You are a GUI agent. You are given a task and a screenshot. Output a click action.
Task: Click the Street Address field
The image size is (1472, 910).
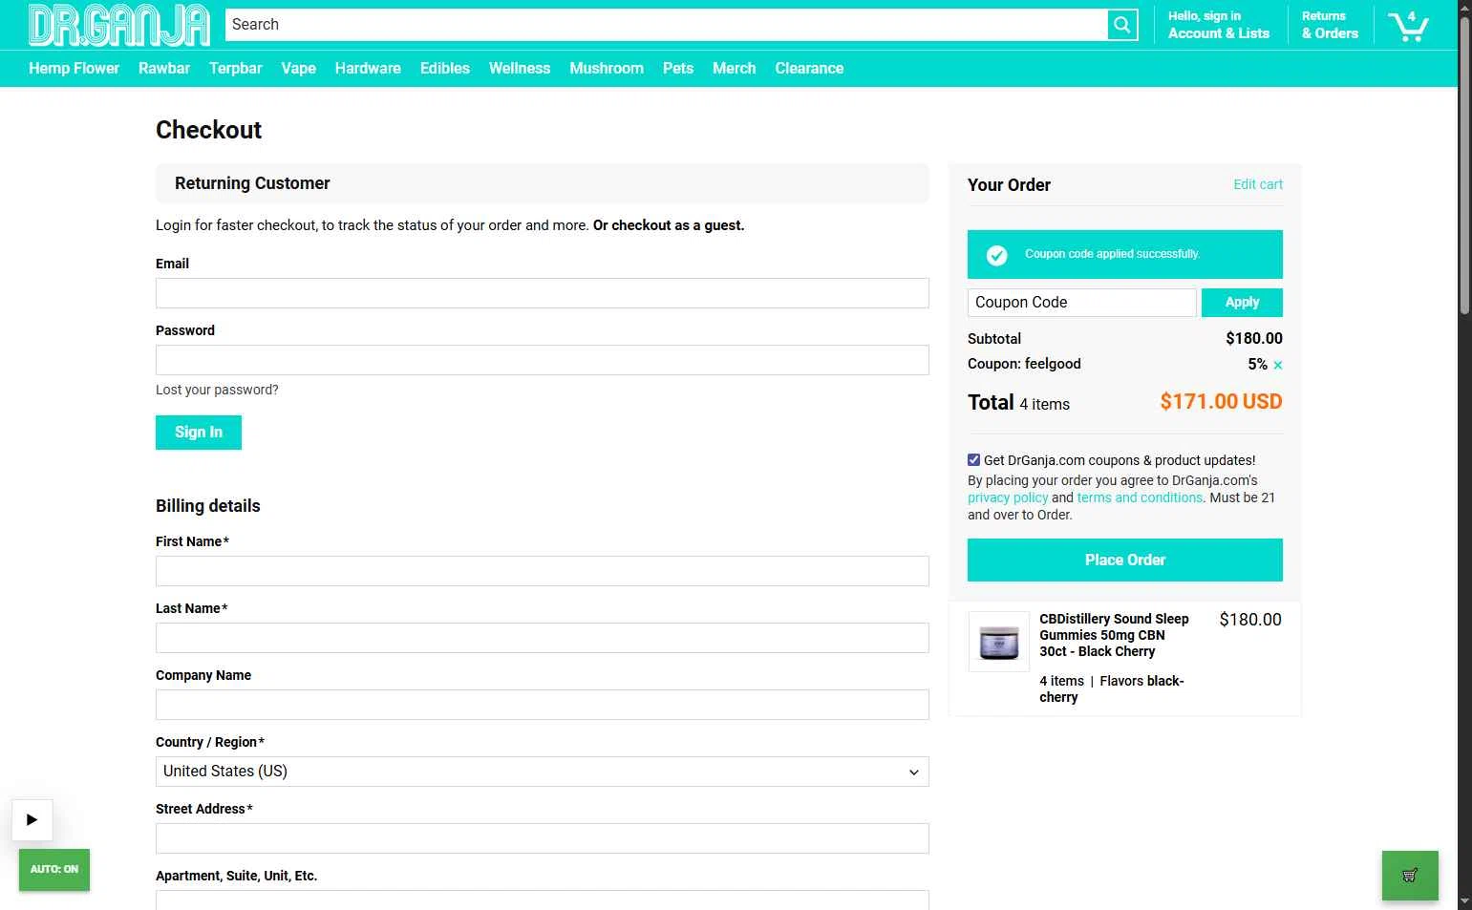[543, 838]
